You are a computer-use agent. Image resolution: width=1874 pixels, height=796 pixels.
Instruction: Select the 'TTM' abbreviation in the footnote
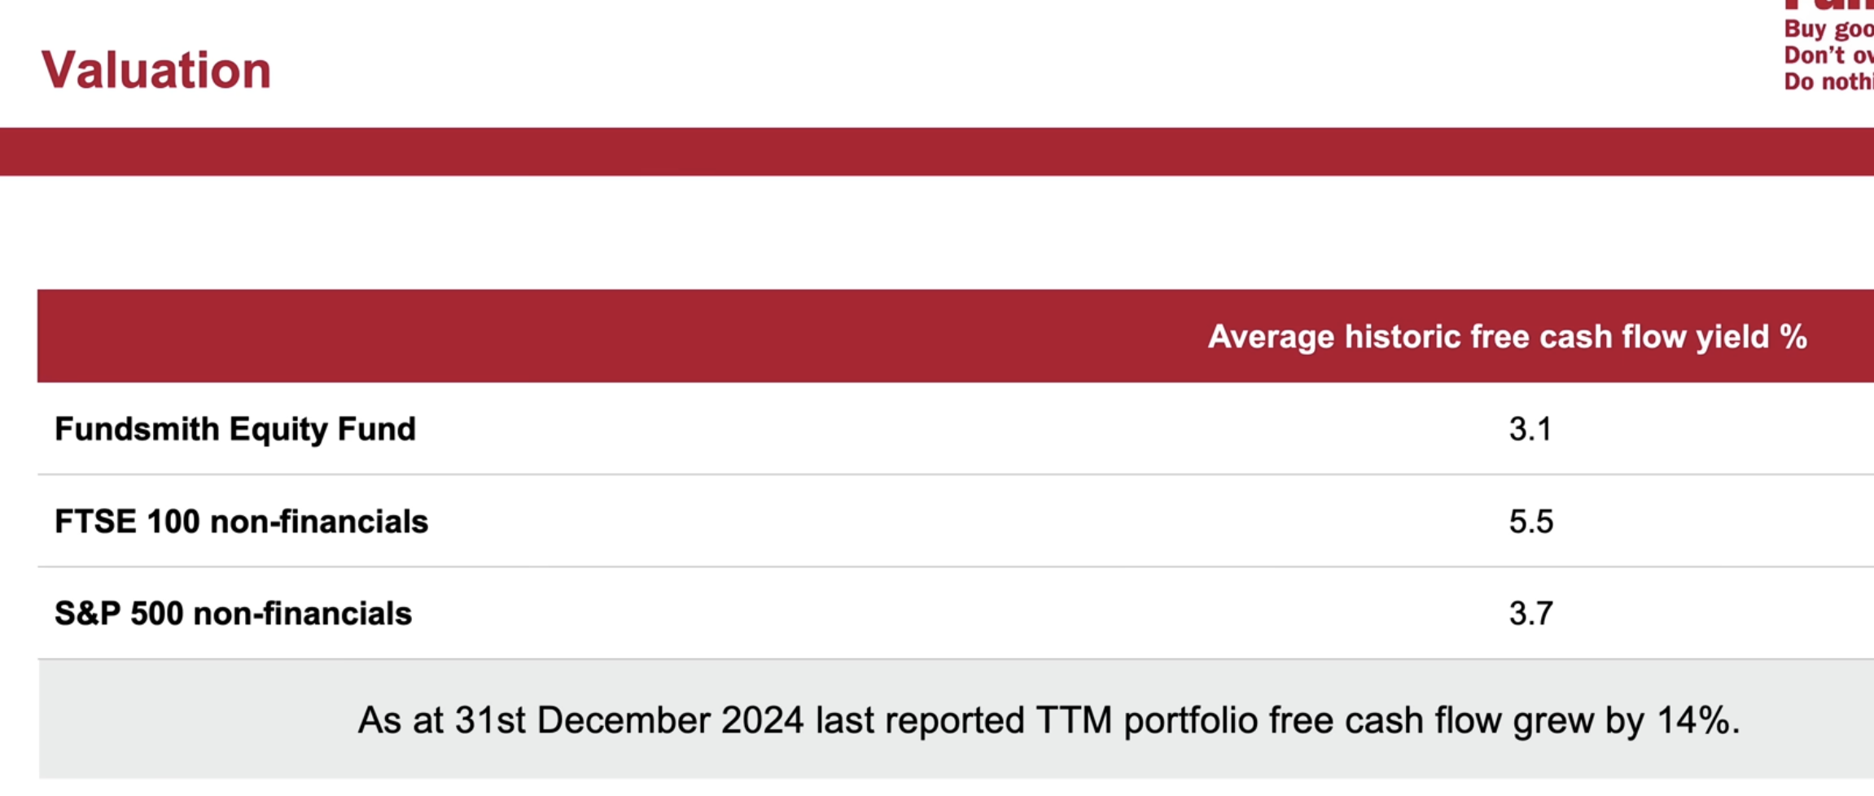click(x=1073, y=720)
